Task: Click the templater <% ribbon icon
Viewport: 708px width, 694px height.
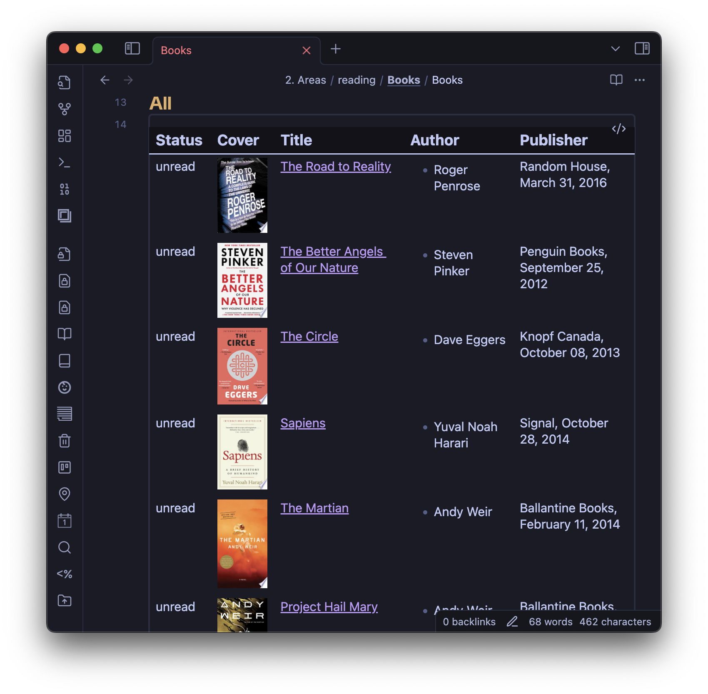Action: 64,574
